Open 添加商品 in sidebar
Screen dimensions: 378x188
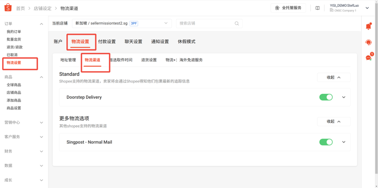14,100
